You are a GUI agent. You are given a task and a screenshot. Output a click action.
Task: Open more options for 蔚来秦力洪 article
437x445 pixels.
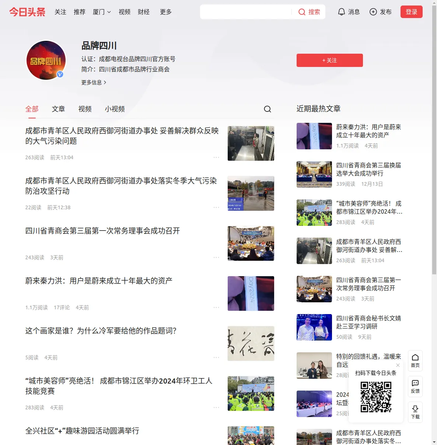coord(216,307)
